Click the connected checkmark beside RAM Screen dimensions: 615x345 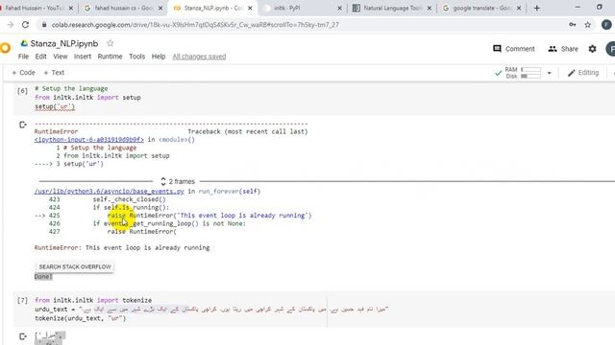(x=498, y=73)
